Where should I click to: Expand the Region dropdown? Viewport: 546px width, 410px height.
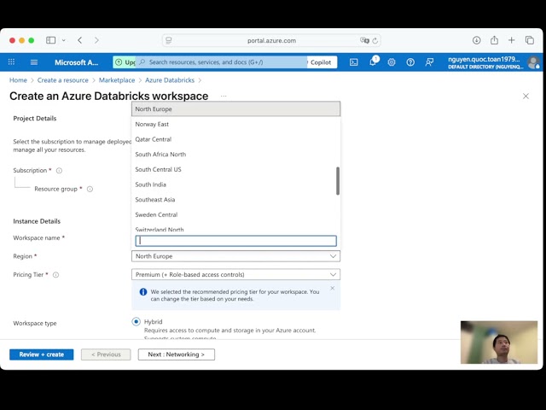(235, 256)
